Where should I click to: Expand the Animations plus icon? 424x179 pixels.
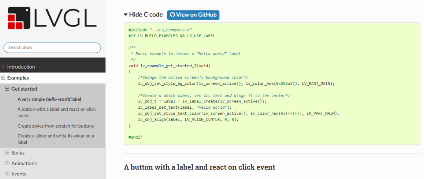click(x=7, y=163)
